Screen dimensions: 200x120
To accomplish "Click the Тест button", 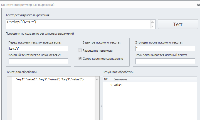I will pos(178,24).
